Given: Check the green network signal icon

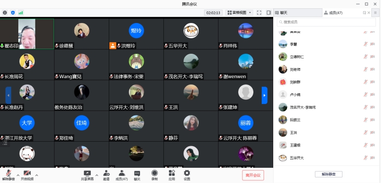Looking at the screenshot, I should click(x=21, y=13).
